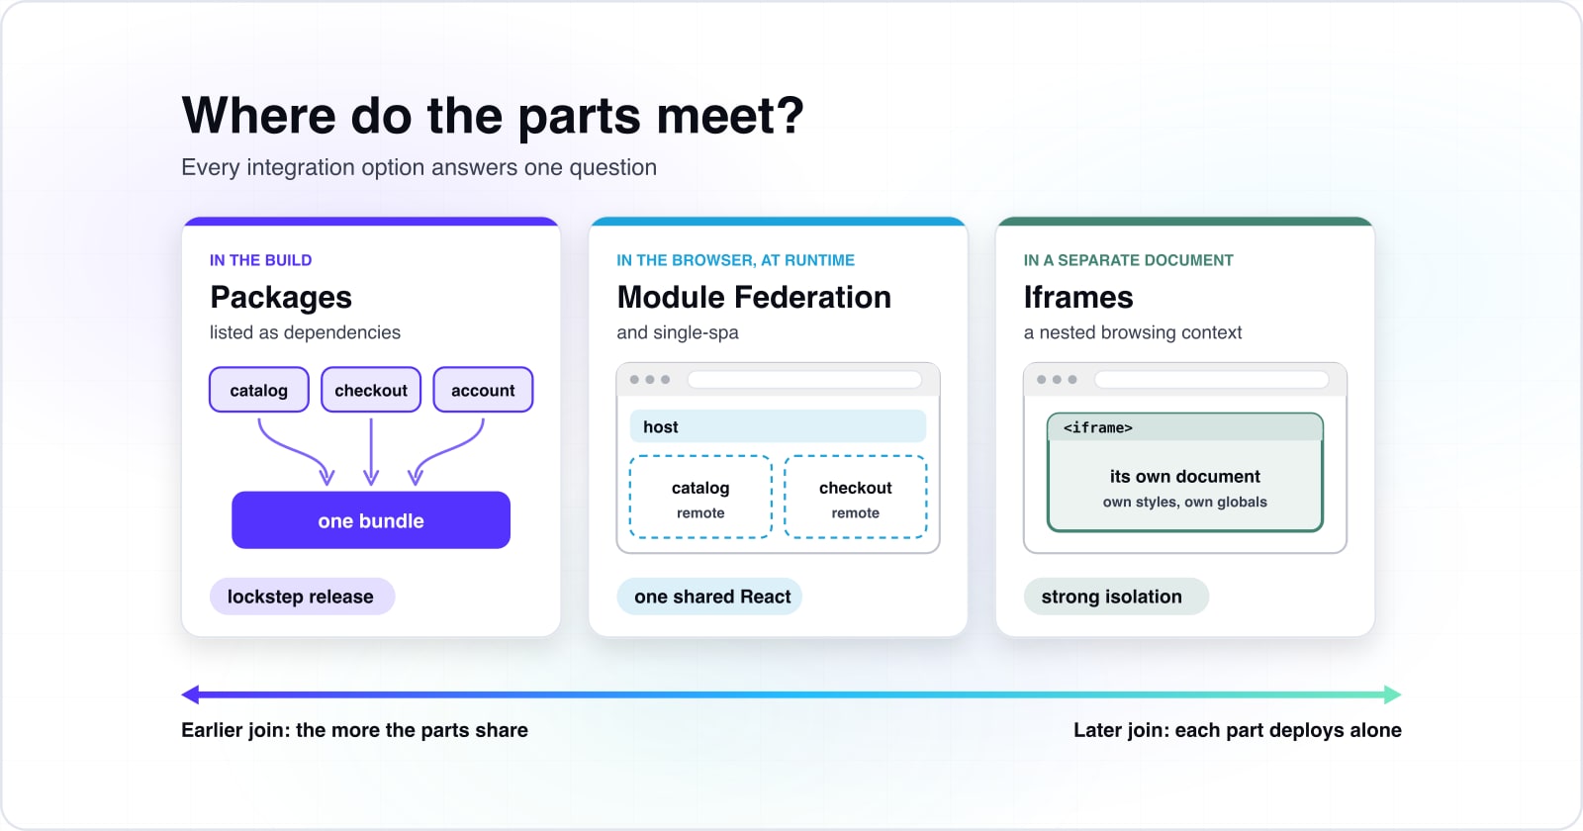Click the "and single-spa" text
The height and width of the screenshot is (831, 1583).
[678, 332]
